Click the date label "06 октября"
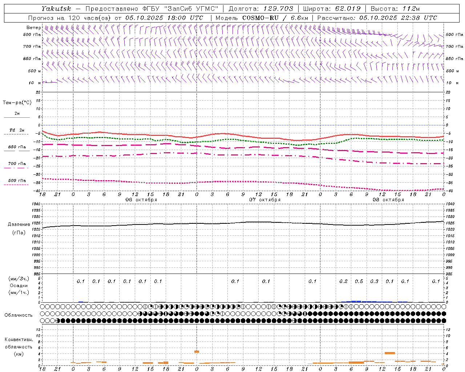Image resolution: width=465 pixels, height=372 pixels. 141,200
